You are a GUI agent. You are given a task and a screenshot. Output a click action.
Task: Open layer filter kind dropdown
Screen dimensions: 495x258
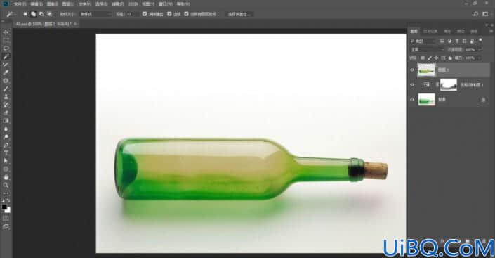(423, 41)
